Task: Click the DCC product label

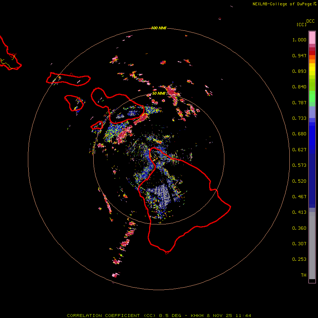Action: point(311,21)
